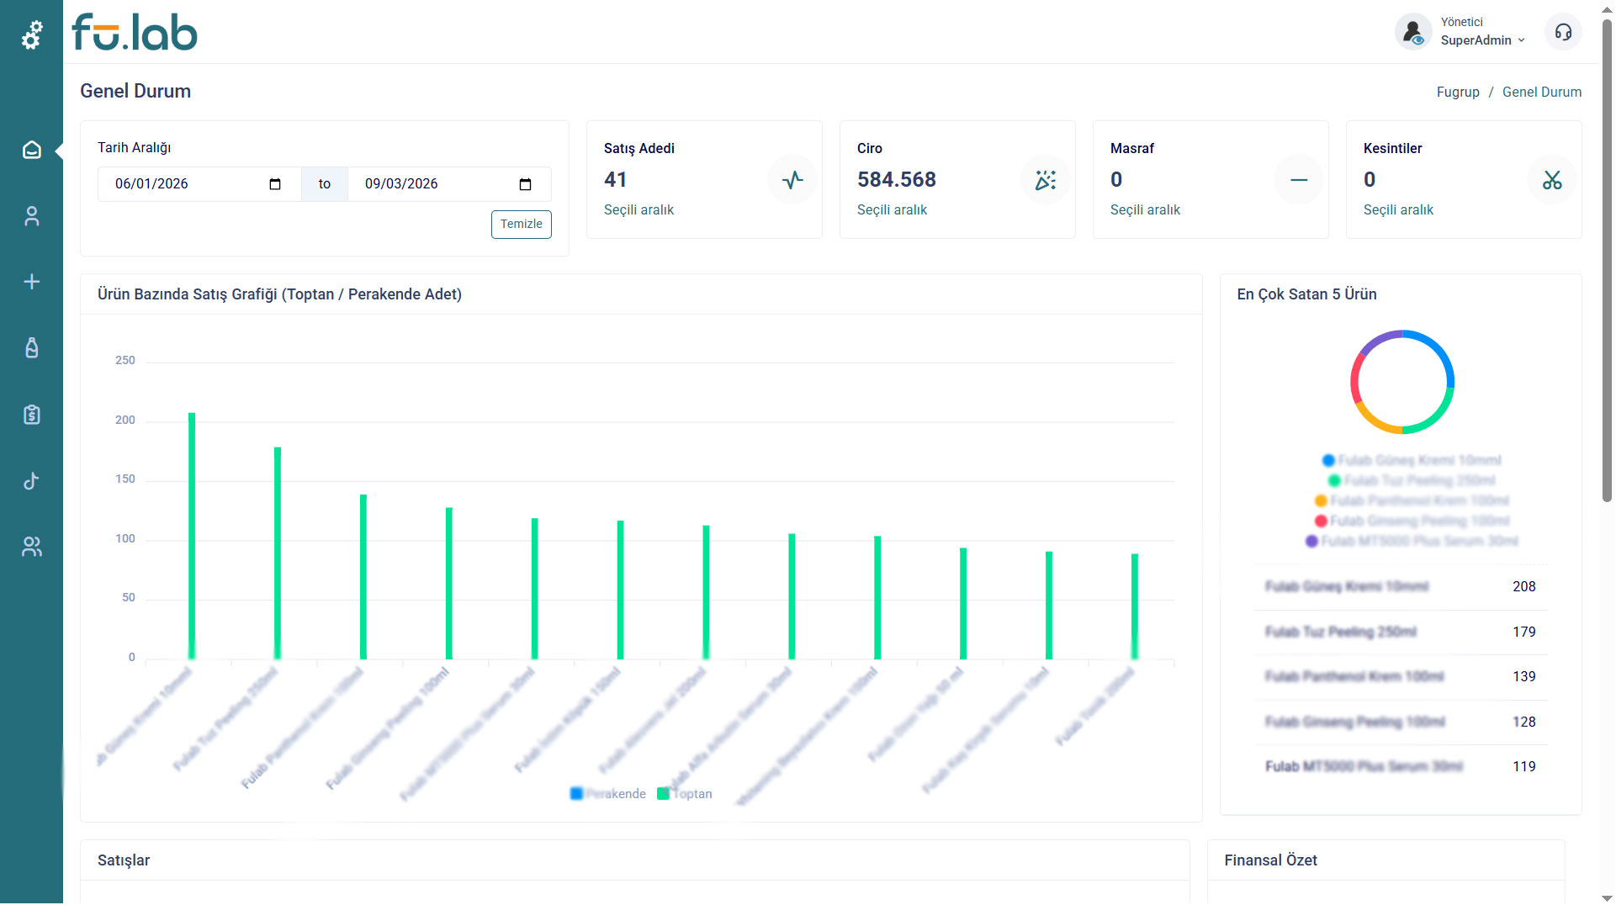Screen dimensions: 1616x905
Task: Click the Fulab MT5000 Plus Serum row with 119
Action: pos(1401,767)
